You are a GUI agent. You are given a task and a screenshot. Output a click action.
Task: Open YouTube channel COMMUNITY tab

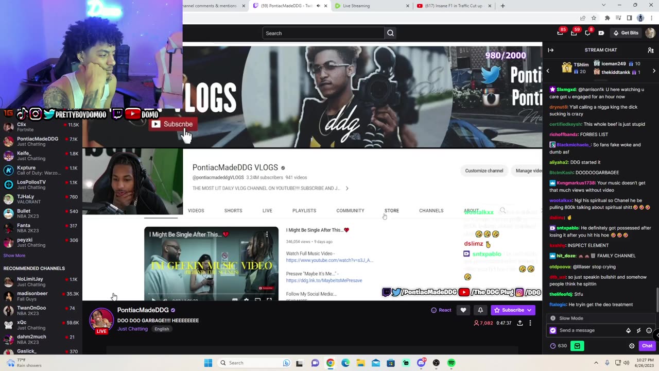coord(350,211)
